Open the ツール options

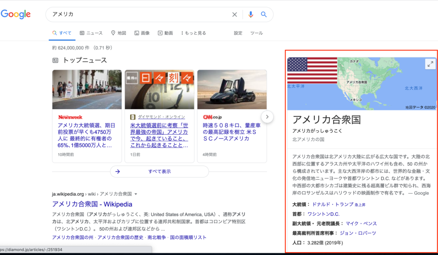pyautogui.click(x=256, y=33)
